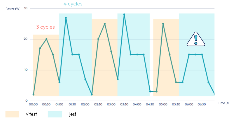Select the jest legend label

tap(73, 114)
